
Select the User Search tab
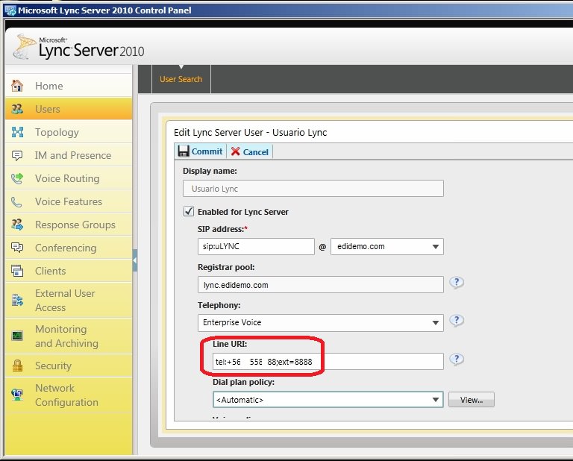pos(181,79)
